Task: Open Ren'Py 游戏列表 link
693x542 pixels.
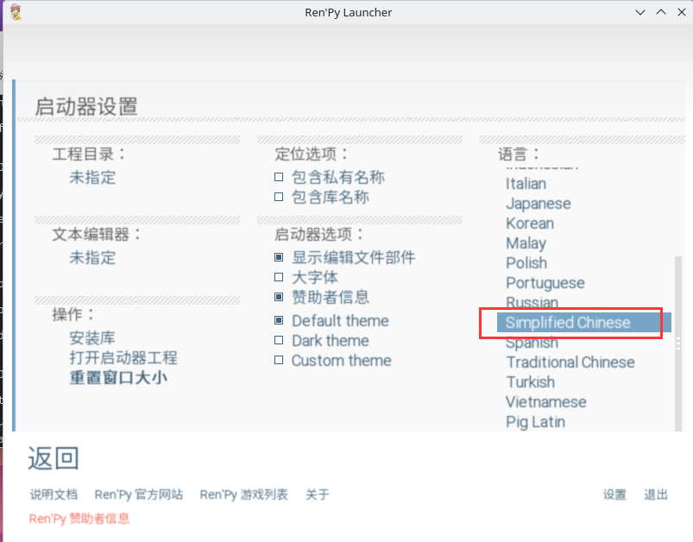Action: tap(244, 495)
